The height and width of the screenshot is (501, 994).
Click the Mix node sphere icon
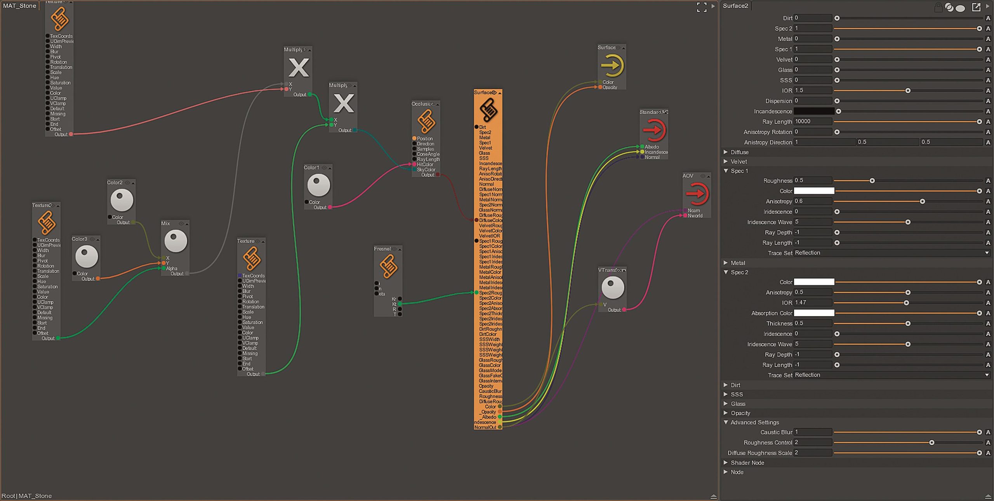pos(176,241)
